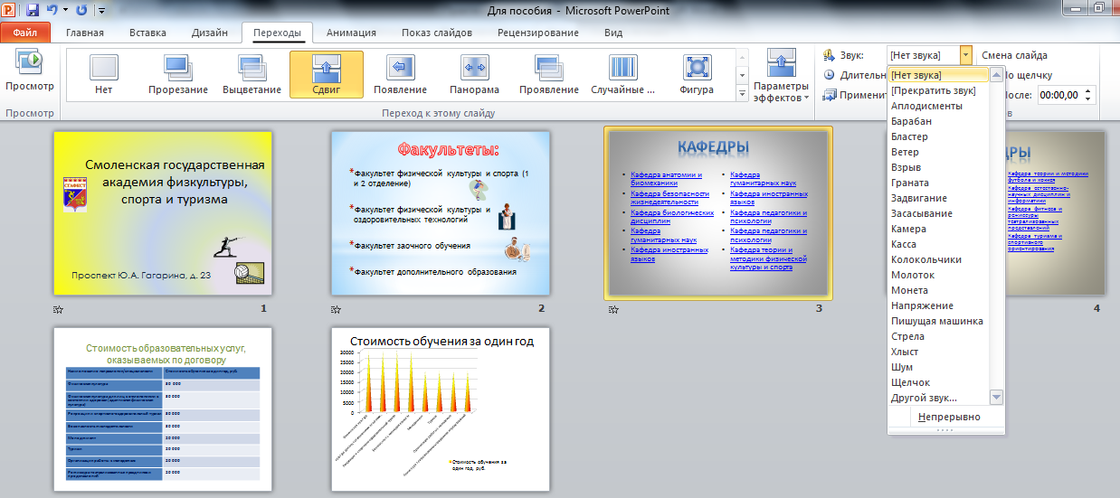Click the animation star under slide 1
1120x498 pixels.
tap(59, 309)
